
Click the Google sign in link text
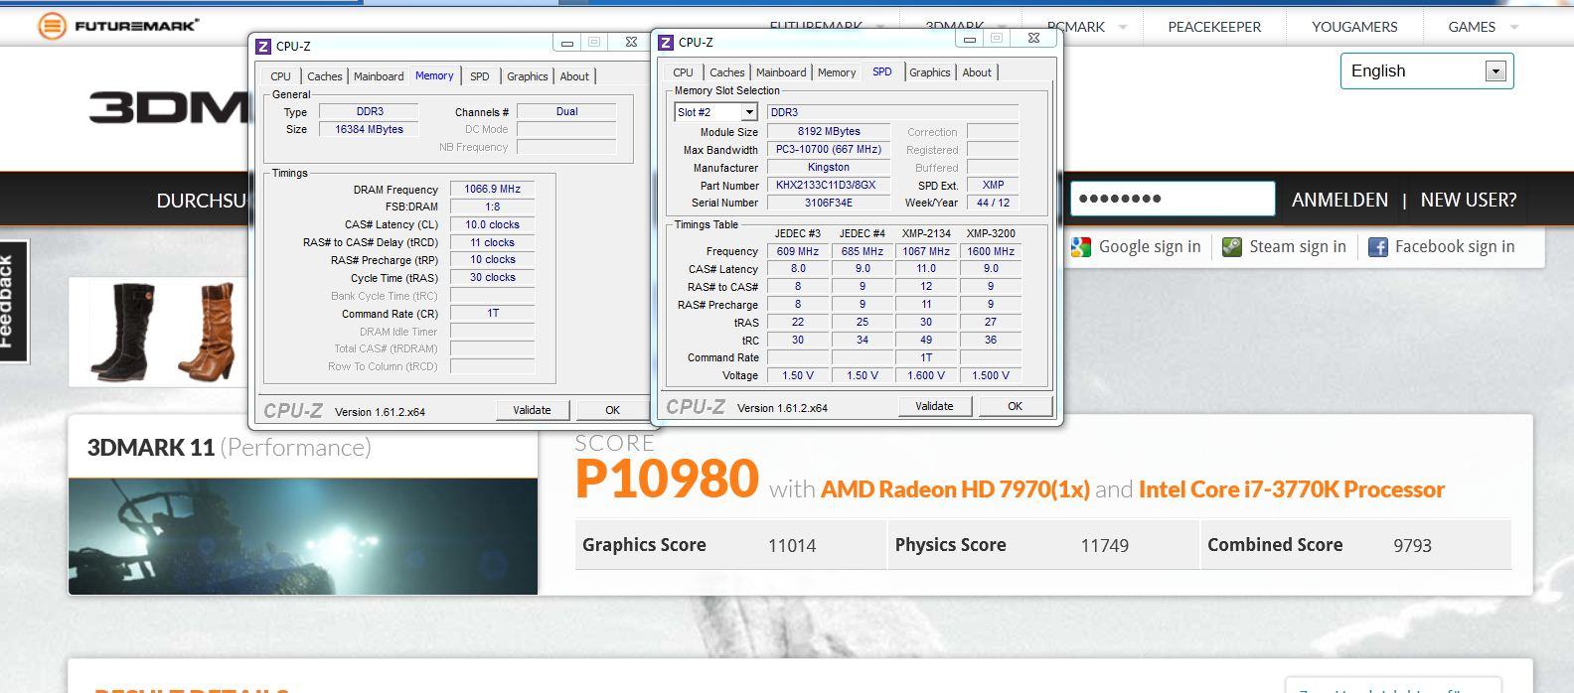[1150, 247]
